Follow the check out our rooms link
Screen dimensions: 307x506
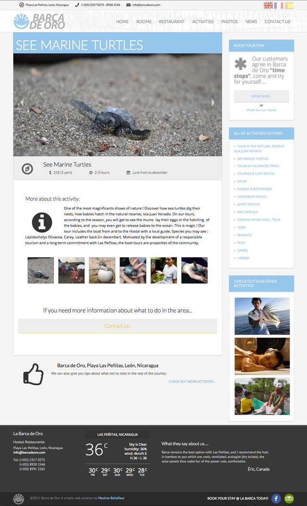[x=261, y=110]
